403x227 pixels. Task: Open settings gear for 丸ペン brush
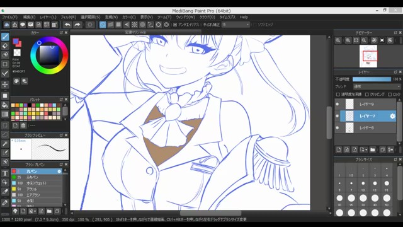59,171
